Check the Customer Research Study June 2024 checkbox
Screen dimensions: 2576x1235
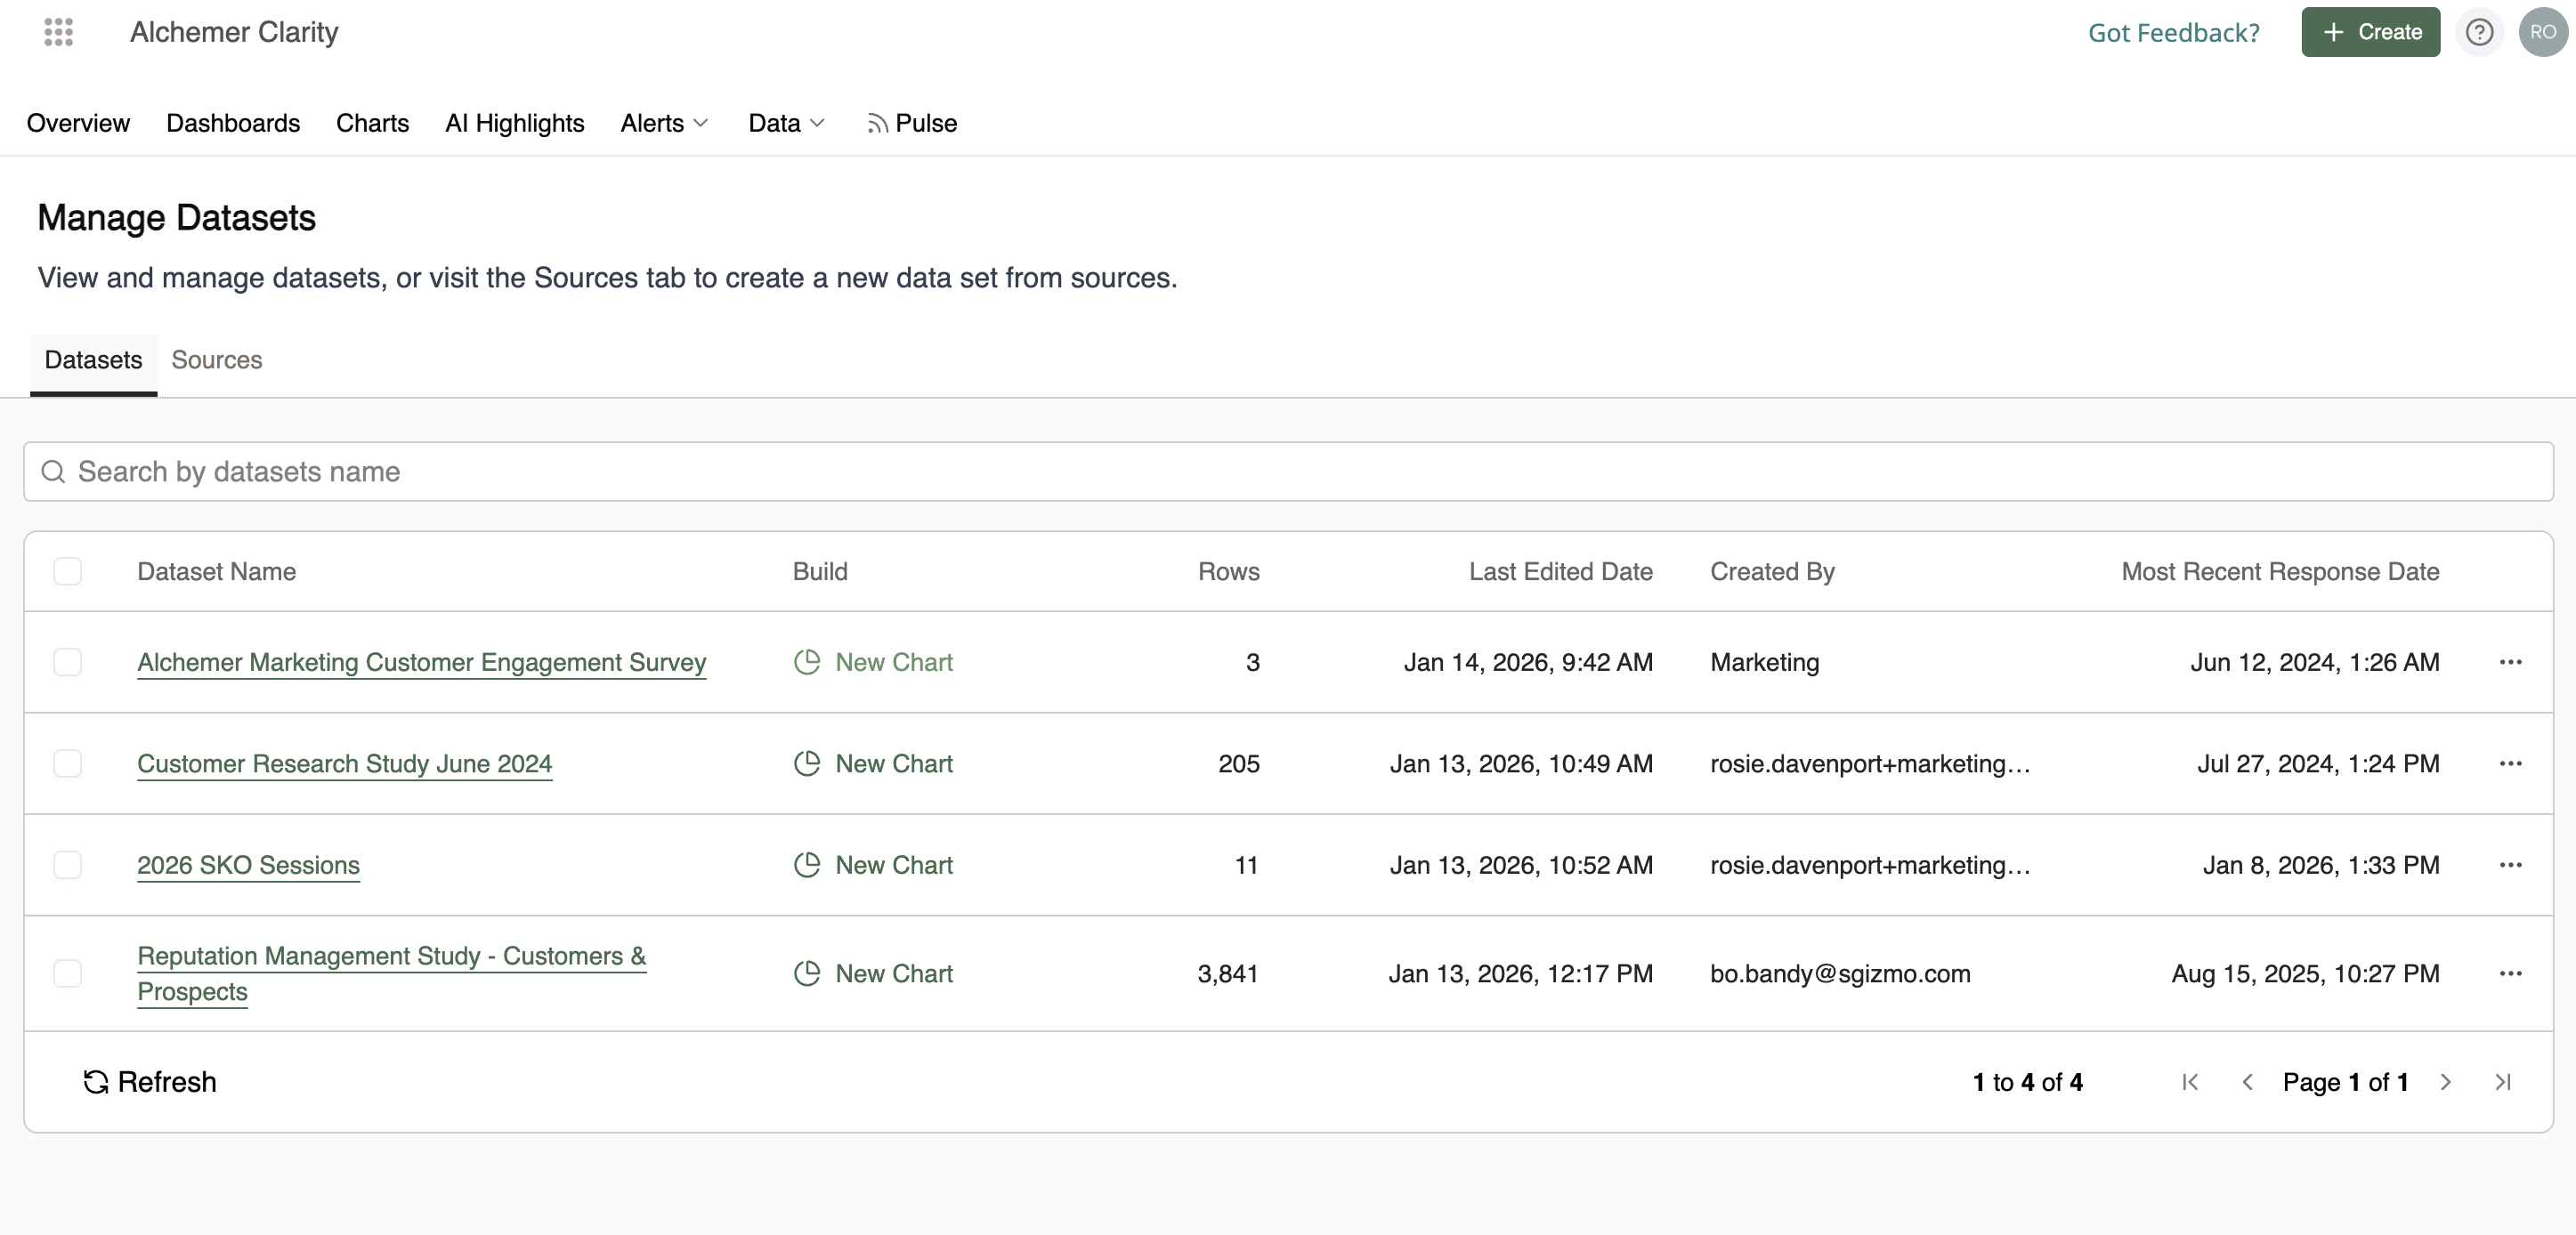point(67,764)
